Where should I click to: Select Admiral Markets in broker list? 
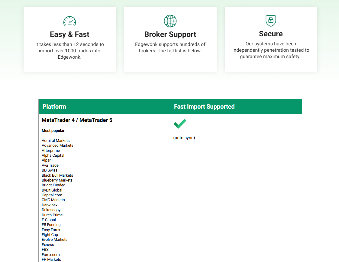click(x=56, y=140)
